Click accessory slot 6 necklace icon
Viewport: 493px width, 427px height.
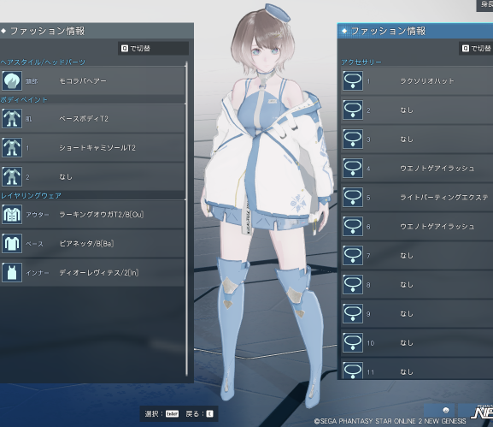tap(353, 226)
